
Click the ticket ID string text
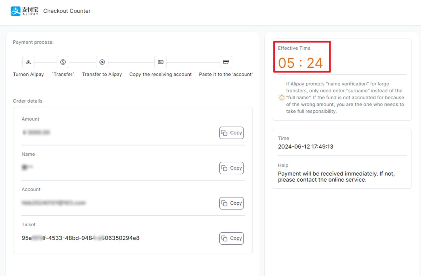pos(81,238)
